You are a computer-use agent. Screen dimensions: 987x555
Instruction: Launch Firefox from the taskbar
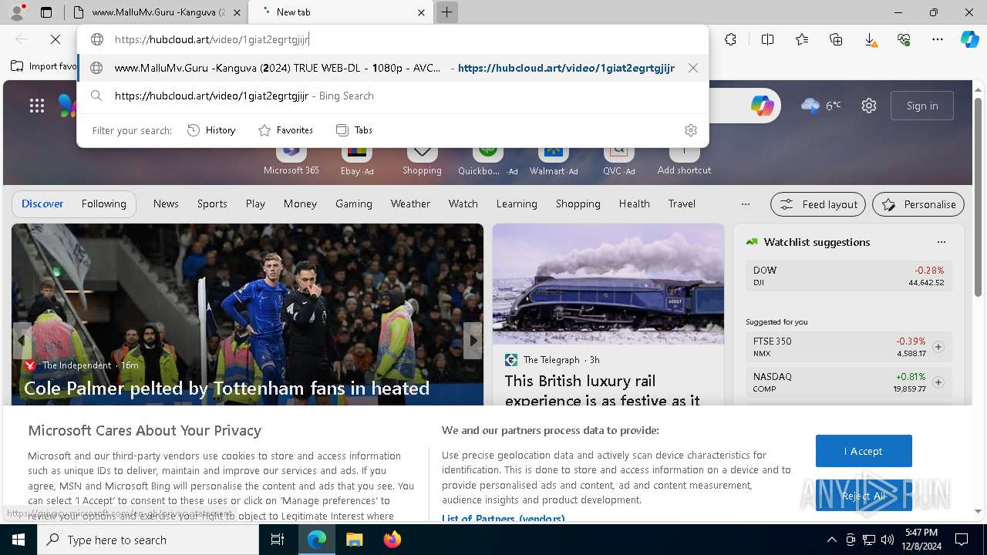click(392, 540)
